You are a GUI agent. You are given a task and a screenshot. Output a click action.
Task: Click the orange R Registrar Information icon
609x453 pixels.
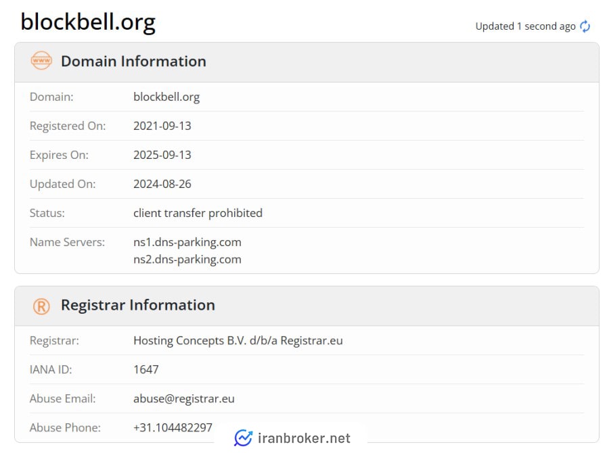41,306
